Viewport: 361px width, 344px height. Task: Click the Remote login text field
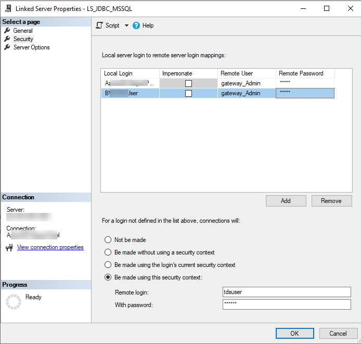tap(286, 292)
